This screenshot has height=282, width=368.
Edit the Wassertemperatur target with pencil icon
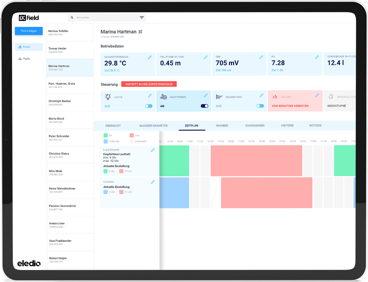(150, 57)
